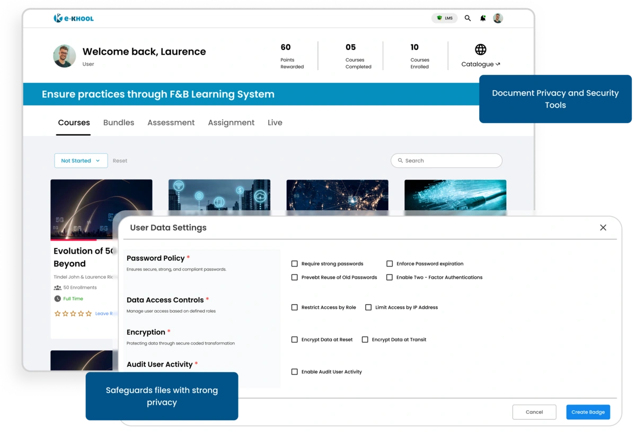Click the notification bell icon
636x440 pixels.
482,18
